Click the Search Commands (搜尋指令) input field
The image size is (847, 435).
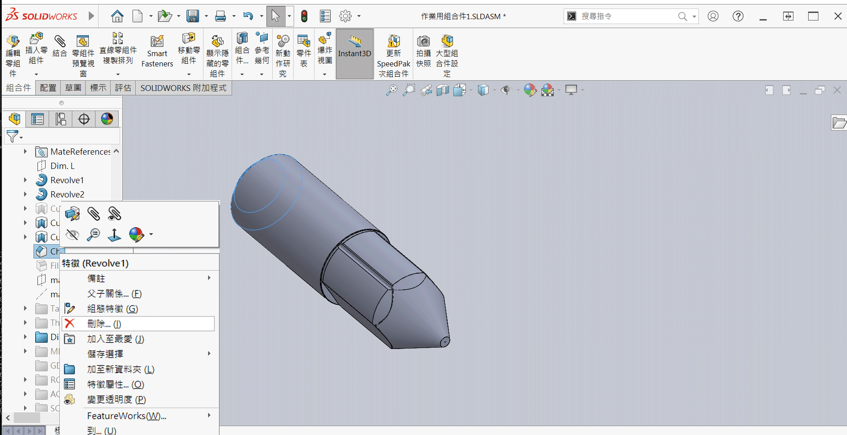[627, 16]
